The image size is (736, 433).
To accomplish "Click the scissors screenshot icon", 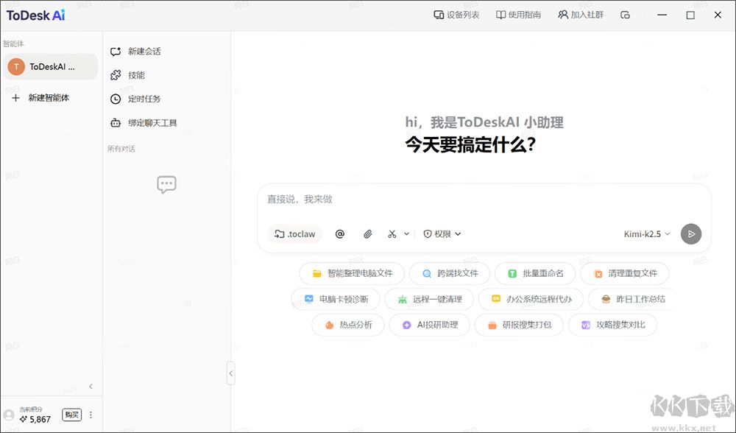I will tap(392, 234).
